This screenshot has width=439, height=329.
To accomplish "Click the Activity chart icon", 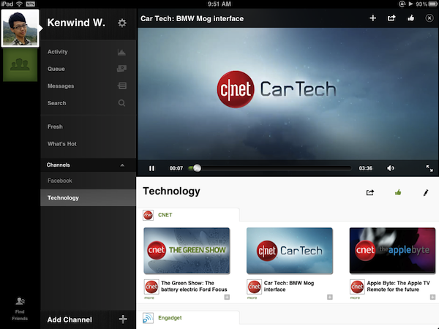I will pyautogui.click(x=121, y=52).
